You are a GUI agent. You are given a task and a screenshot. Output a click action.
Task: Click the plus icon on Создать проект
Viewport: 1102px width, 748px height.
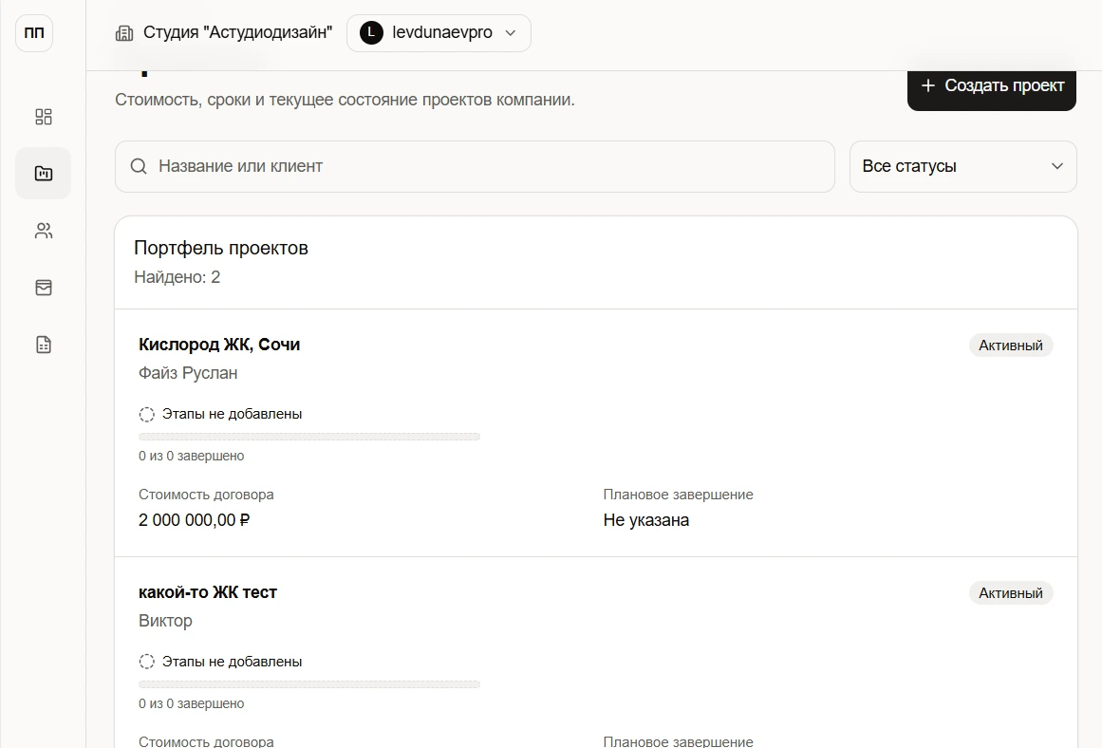(927, 85)
